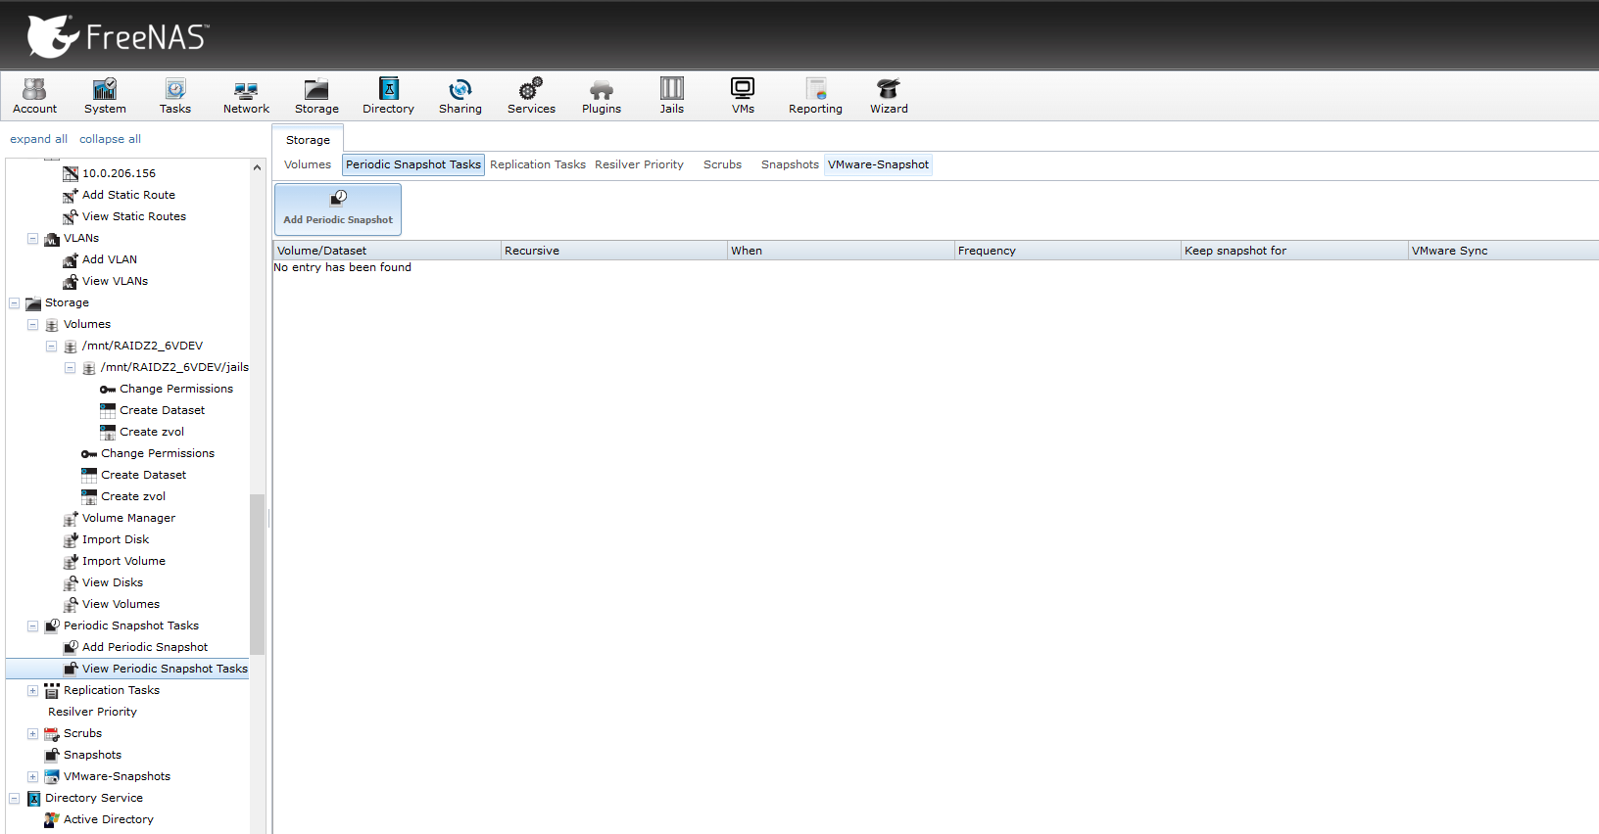Click Create zvol under the jails dataset
The height and width of the screenshot is (834, 1599).
coord(152,432)
